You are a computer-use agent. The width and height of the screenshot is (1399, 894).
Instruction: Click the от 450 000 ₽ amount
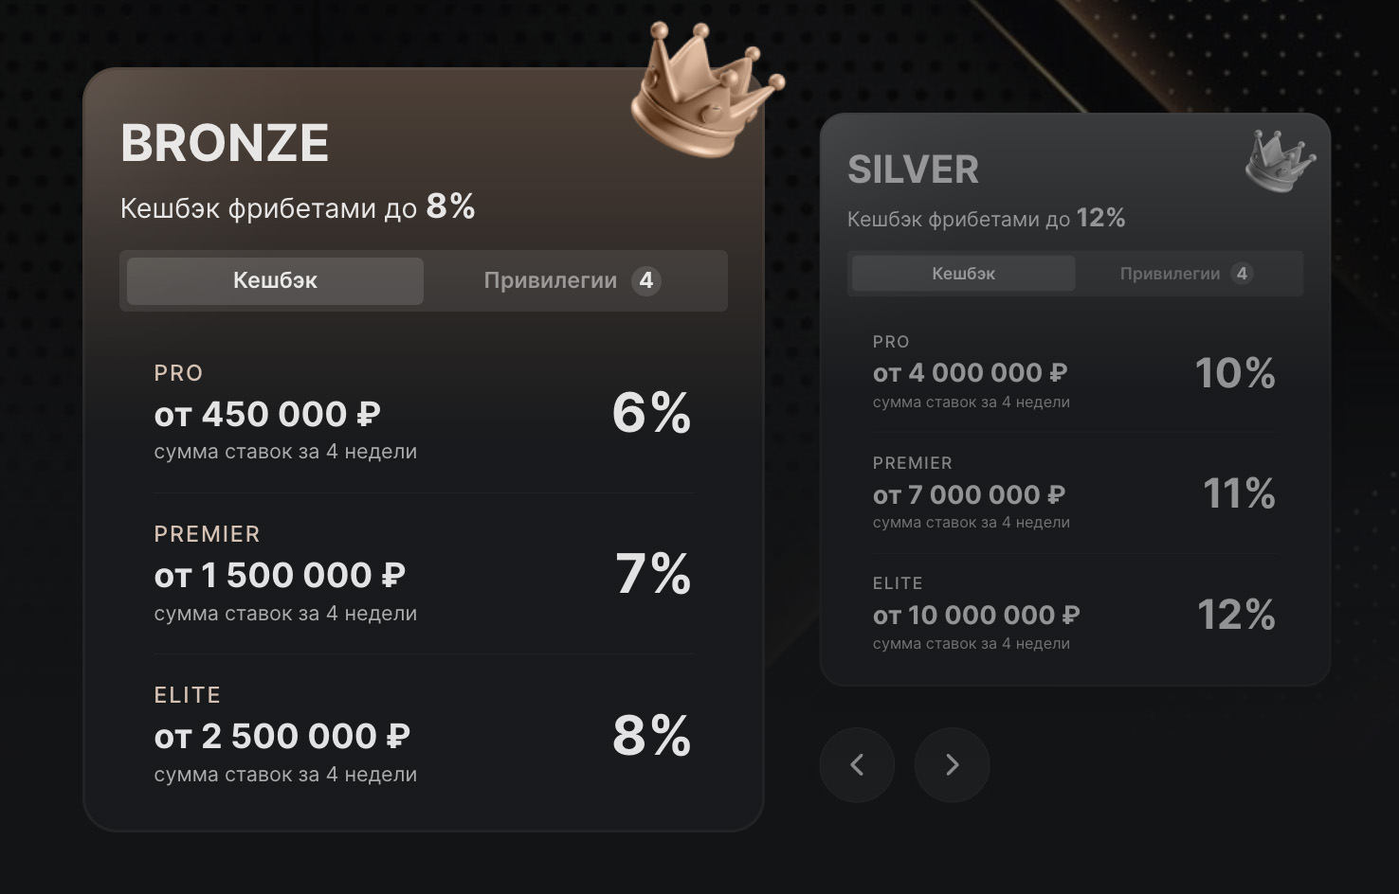267,414
